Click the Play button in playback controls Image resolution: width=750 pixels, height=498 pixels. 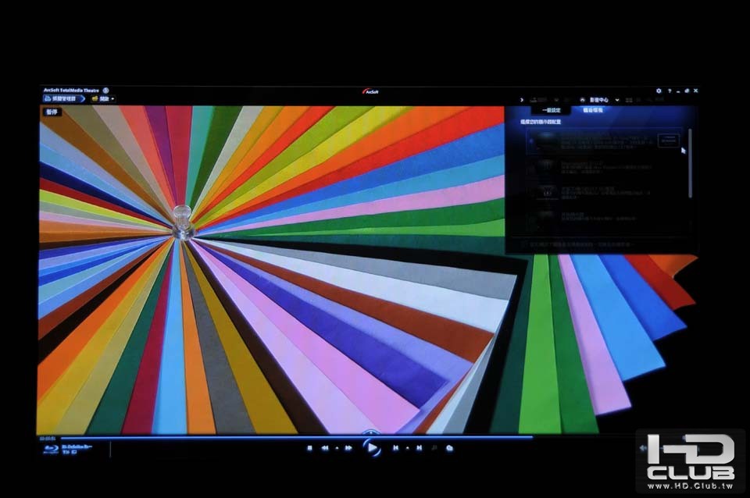pyautogui.click(x=371, y=448)
